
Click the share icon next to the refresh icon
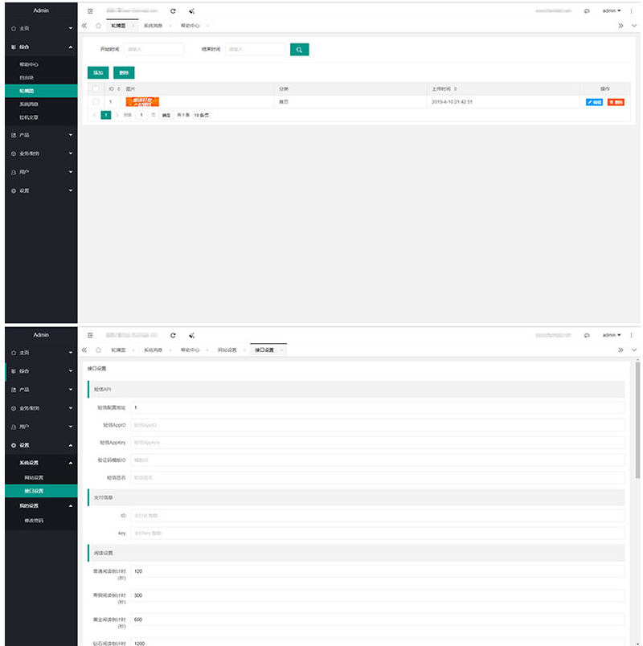point(190,11)
